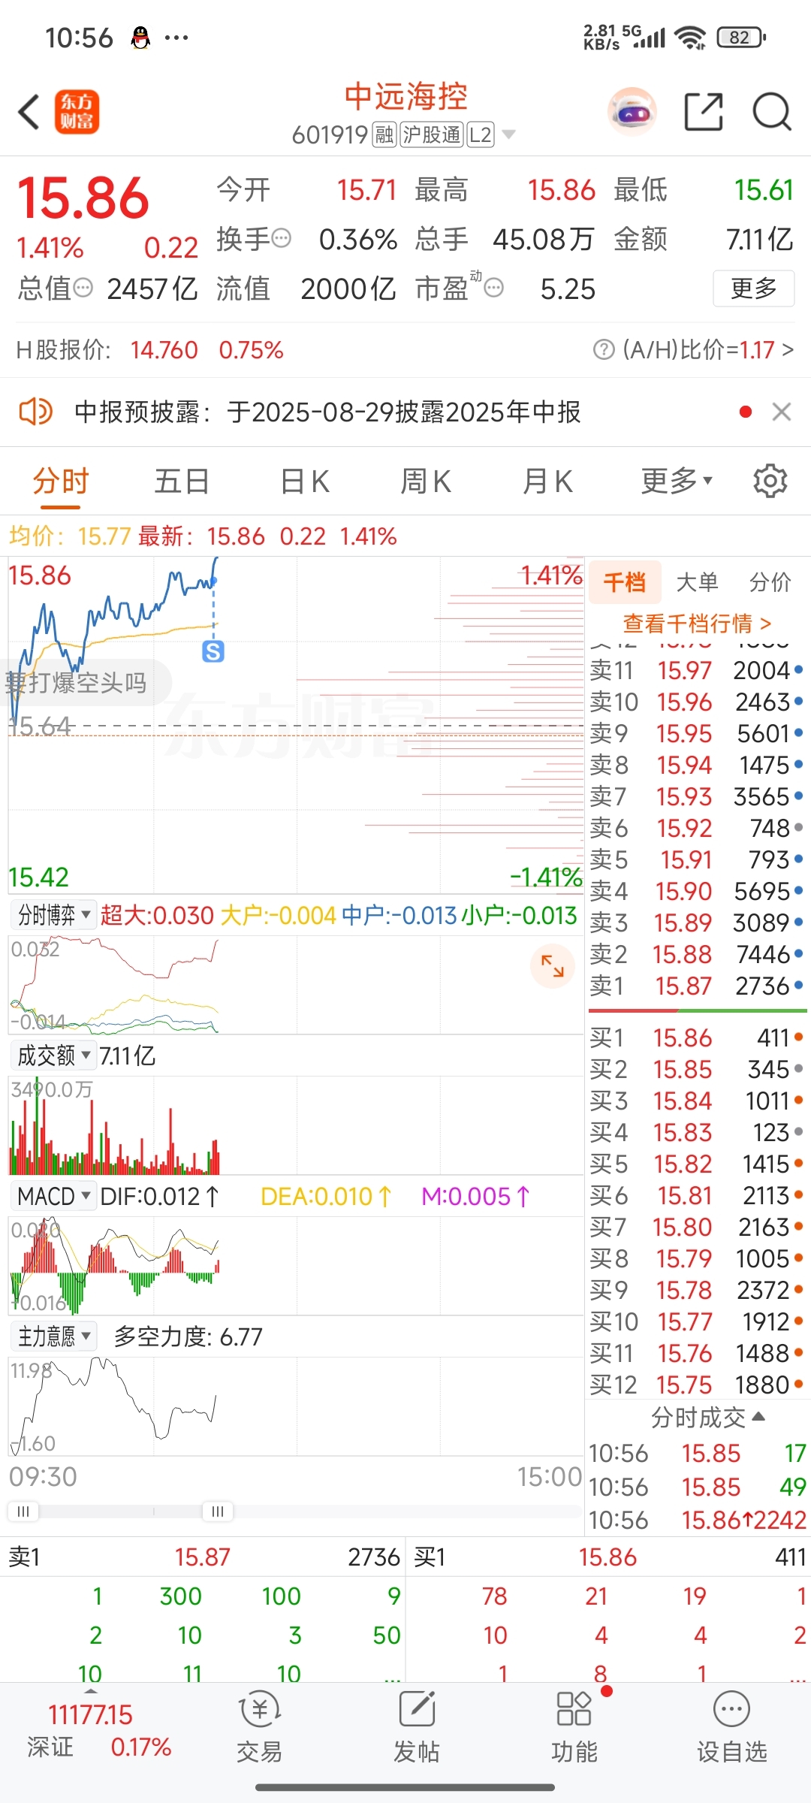
Task: Switch to the 分价 tab
Action: click(x=770, y=581)
